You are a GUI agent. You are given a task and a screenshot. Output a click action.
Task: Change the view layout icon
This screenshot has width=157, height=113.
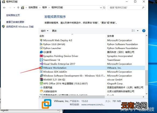tap(133, 31)
